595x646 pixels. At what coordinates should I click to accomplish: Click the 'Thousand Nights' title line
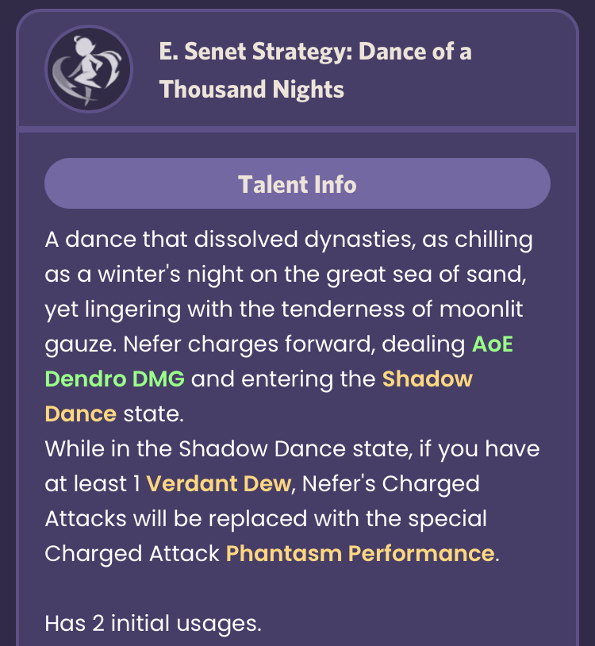(x=251, y=90)
